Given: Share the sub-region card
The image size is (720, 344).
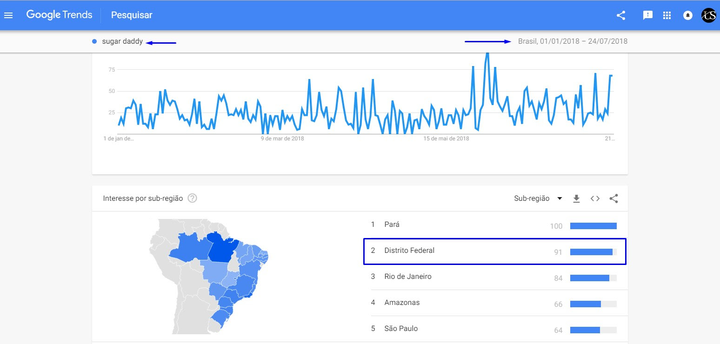Looking at the screenshot, I should (613, 198).
